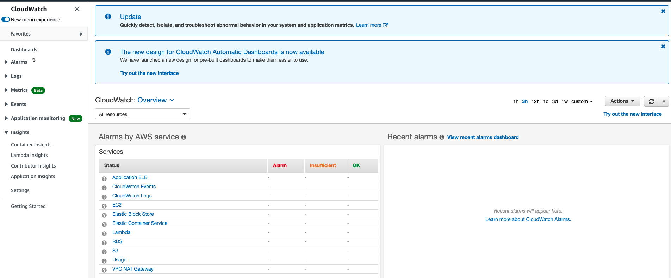Open Container Insights from the sidebar
This screenshot has height=278, width=671.
(31, 145)
